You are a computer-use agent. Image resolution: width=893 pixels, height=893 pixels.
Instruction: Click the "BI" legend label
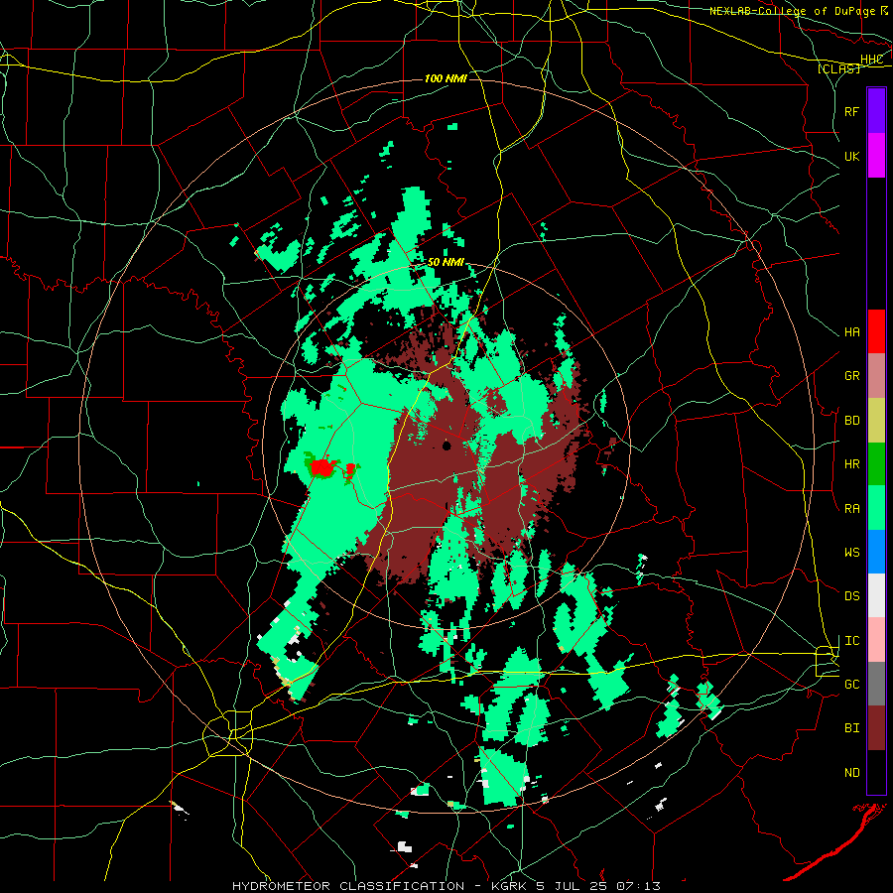(851, 728)
